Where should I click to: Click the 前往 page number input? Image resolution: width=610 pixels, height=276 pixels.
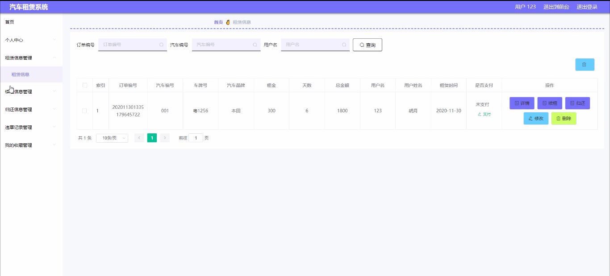coord(196,138)
